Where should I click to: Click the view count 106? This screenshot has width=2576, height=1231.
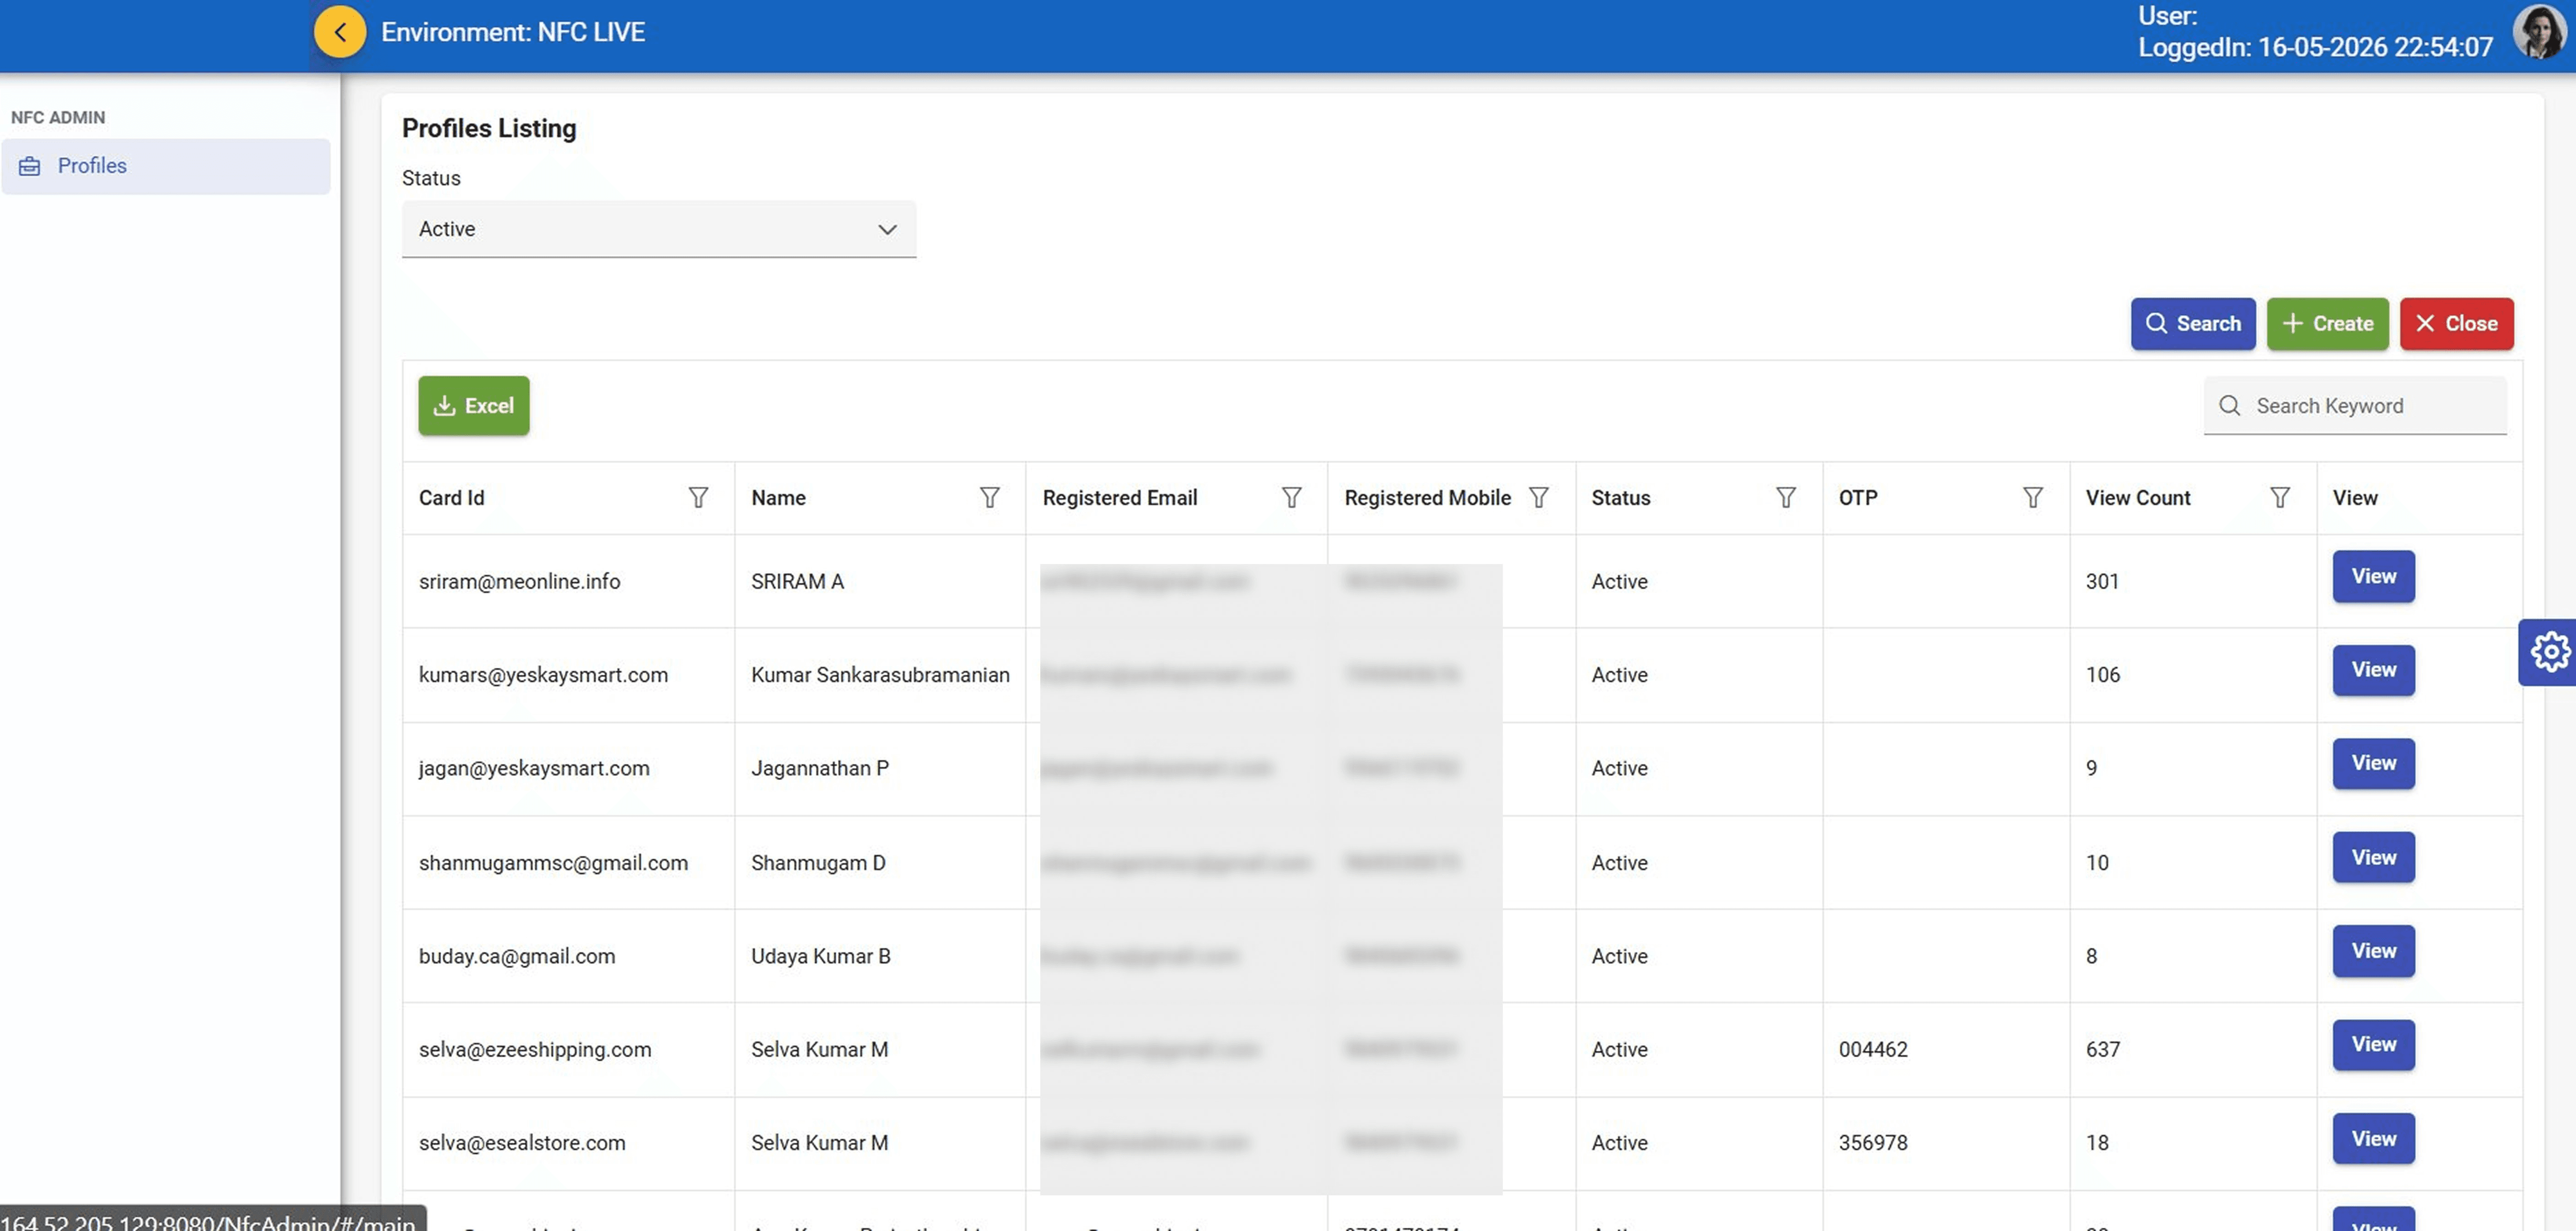click(x=2102, y=675)
